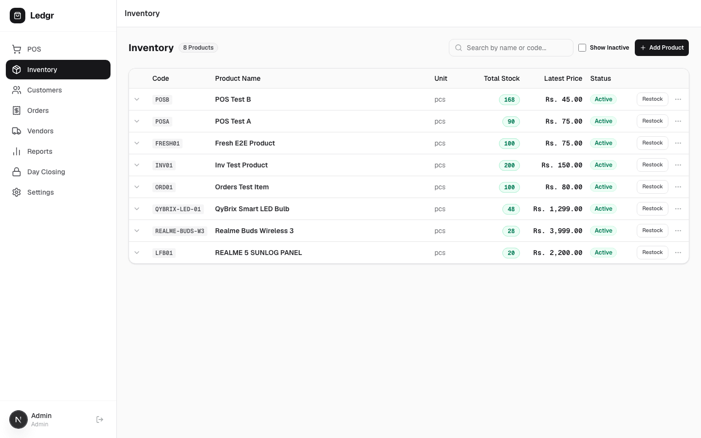Open the Customers page

point(58,90)
